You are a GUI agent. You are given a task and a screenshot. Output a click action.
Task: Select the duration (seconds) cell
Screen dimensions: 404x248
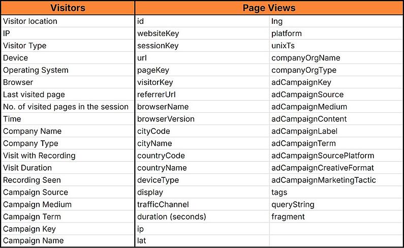click(202, 216)
